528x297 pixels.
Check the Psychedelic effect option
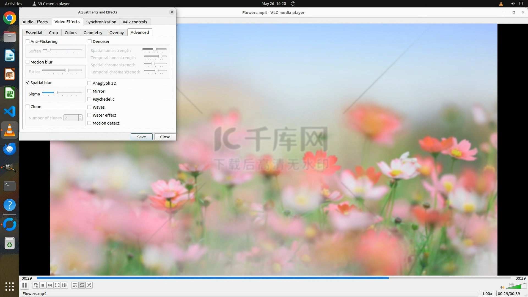coord(90,99)
